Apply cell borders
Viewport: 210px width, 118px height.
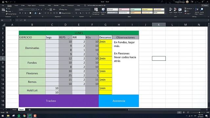tap(30, 13)
